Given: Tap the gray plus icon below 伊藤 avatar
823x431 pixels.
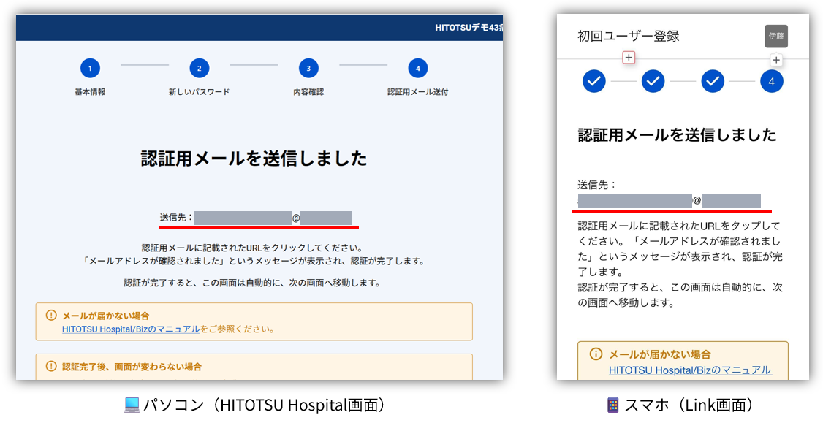Looking at the screenshot, I should click(x=776, y=61).
